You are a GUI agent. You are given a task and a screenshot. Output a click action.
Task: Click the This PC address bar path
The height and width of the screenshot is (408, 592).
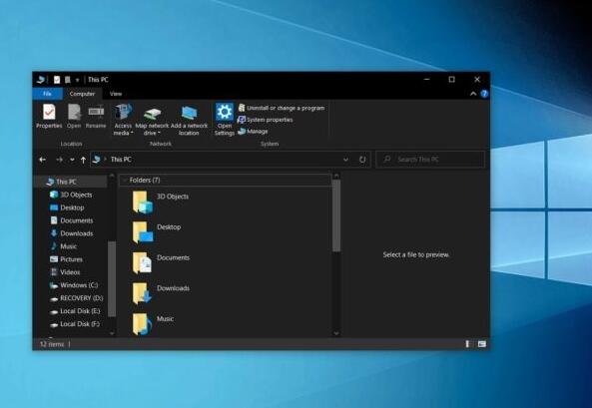click(x=121, y=160)
